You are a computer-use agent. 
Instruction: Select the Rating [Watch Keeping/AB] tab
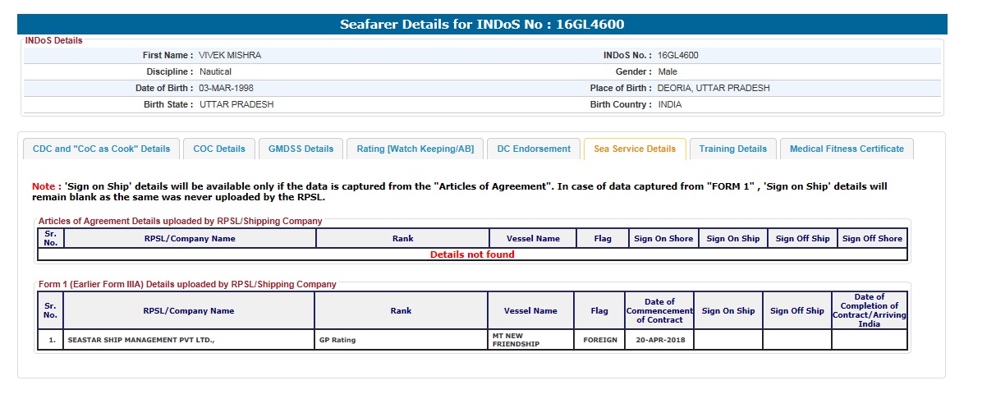[415, 149]
